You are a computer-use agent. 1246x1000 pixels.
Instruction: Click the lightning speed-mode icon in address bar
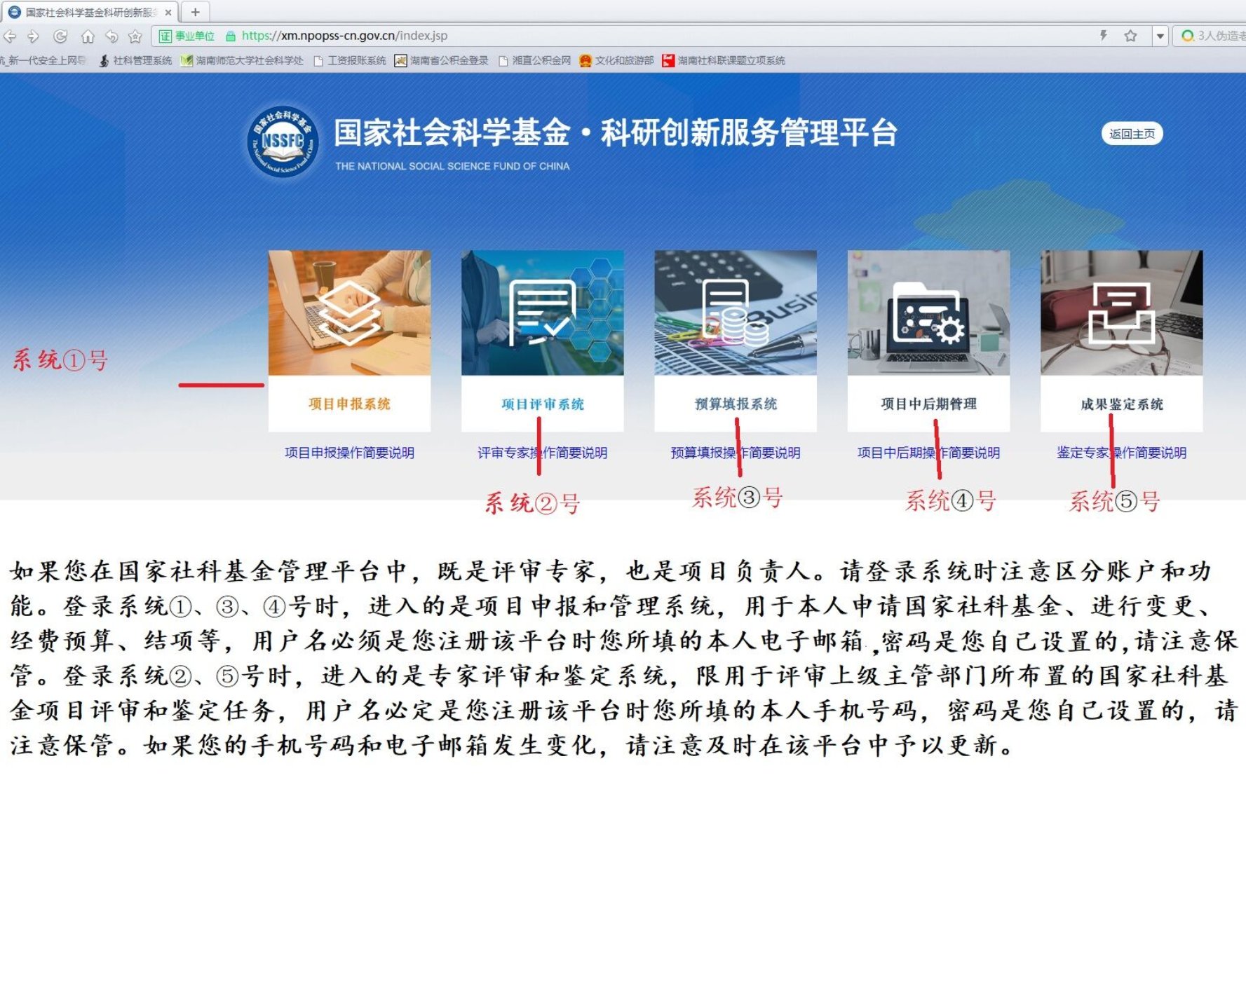click(1103, 36)
